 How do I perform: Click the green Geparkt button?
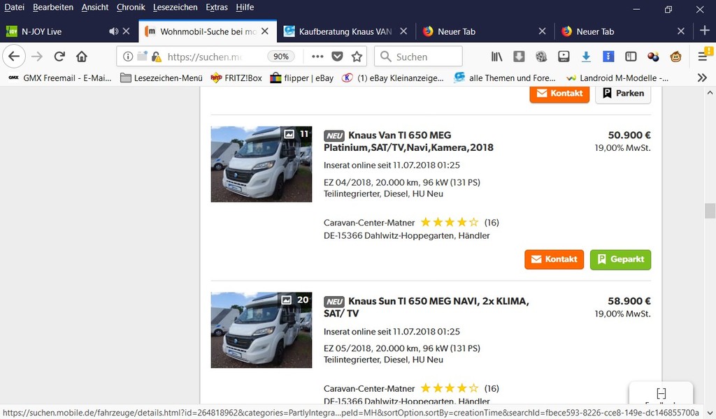tap(620, 259)
